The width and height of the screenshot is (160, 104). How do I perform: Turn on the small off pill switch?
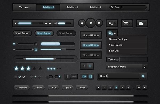[50, 77]
